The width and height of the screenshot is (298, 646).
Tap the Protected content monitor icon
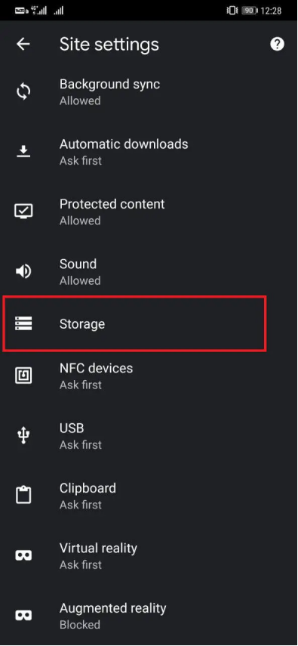click(x=23, y=212)
